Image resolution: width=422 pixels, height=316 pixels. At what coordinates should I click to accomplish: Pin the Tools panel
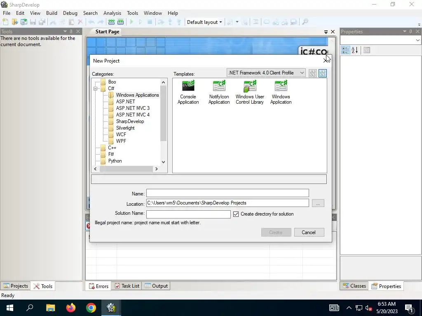pos(71,31)
